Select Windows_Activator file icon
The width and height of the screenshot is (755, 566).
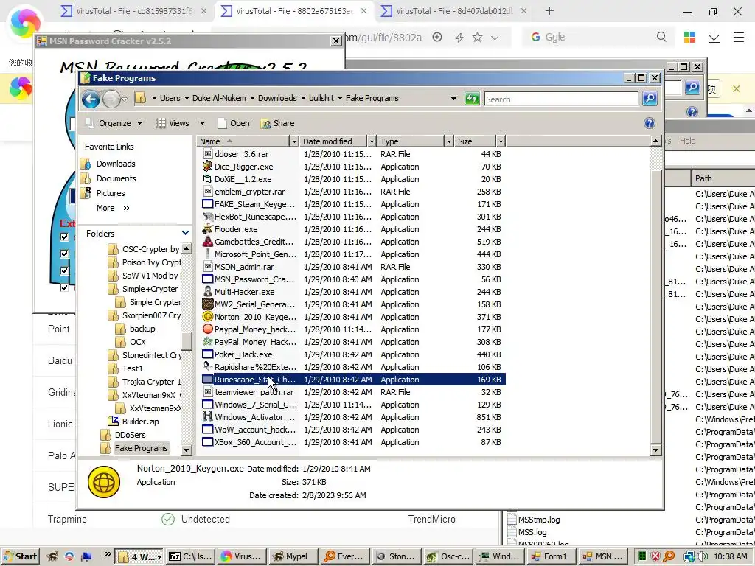(x=207, y=417)
